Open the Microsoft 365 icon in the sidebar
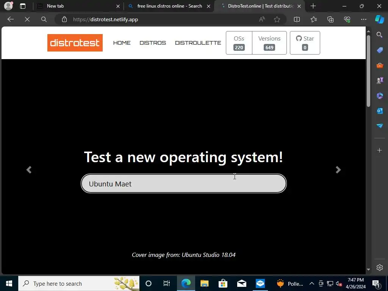Viewport: 388px width, 291px height. 380,95
